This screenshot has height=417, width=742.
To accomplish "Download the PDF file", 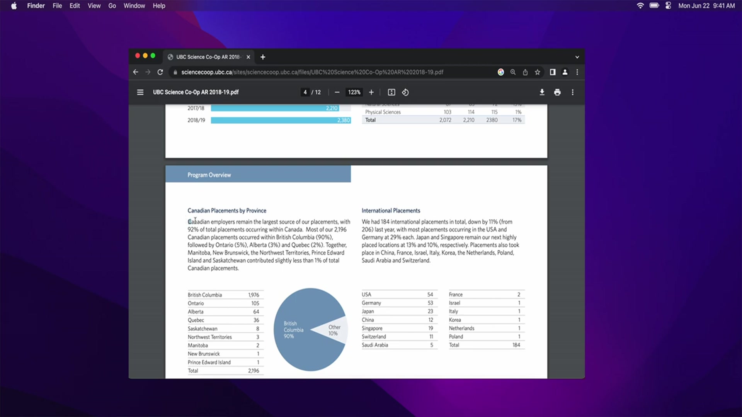I will point(542,92).
